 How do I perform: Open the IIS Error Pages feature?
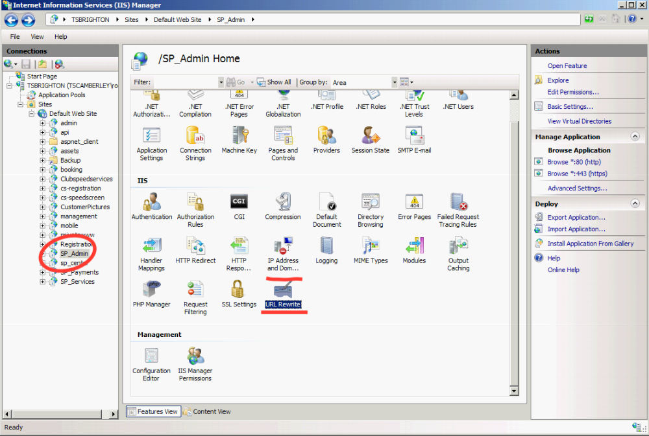(414, 207)
